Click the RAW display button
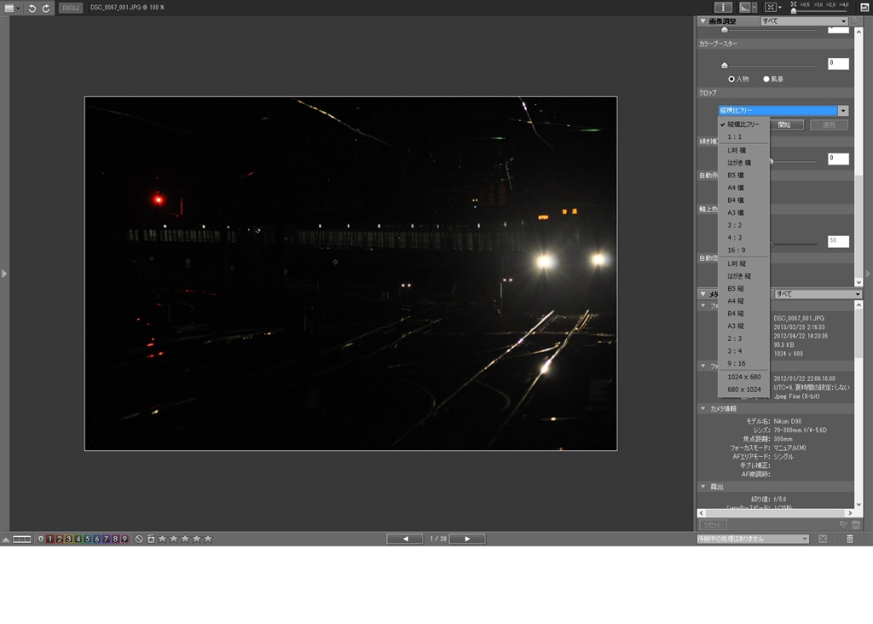 click(x=71, y=8)
